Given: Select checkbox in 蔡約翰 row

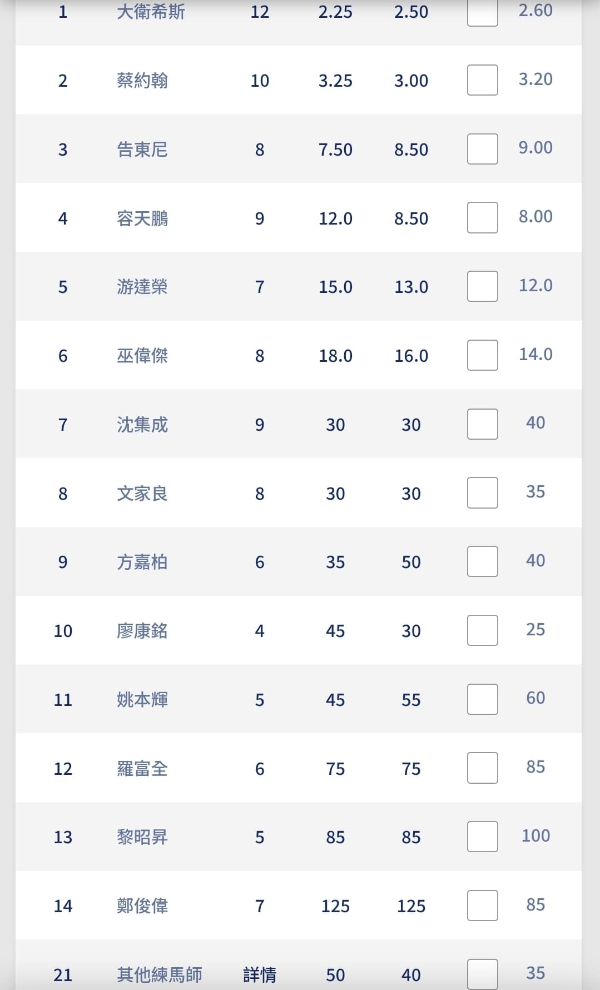Looking at the screenshot, I should [482, 80].
